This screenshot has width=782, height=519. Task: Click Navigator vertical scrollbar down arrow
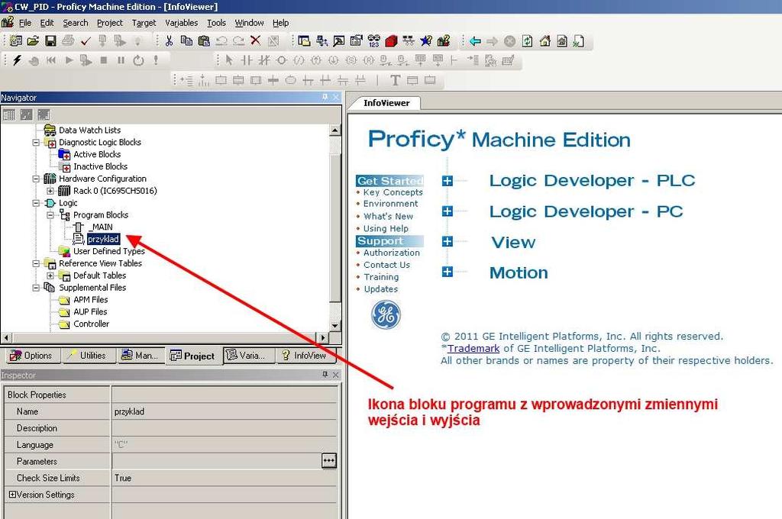[x=335, y=326]
